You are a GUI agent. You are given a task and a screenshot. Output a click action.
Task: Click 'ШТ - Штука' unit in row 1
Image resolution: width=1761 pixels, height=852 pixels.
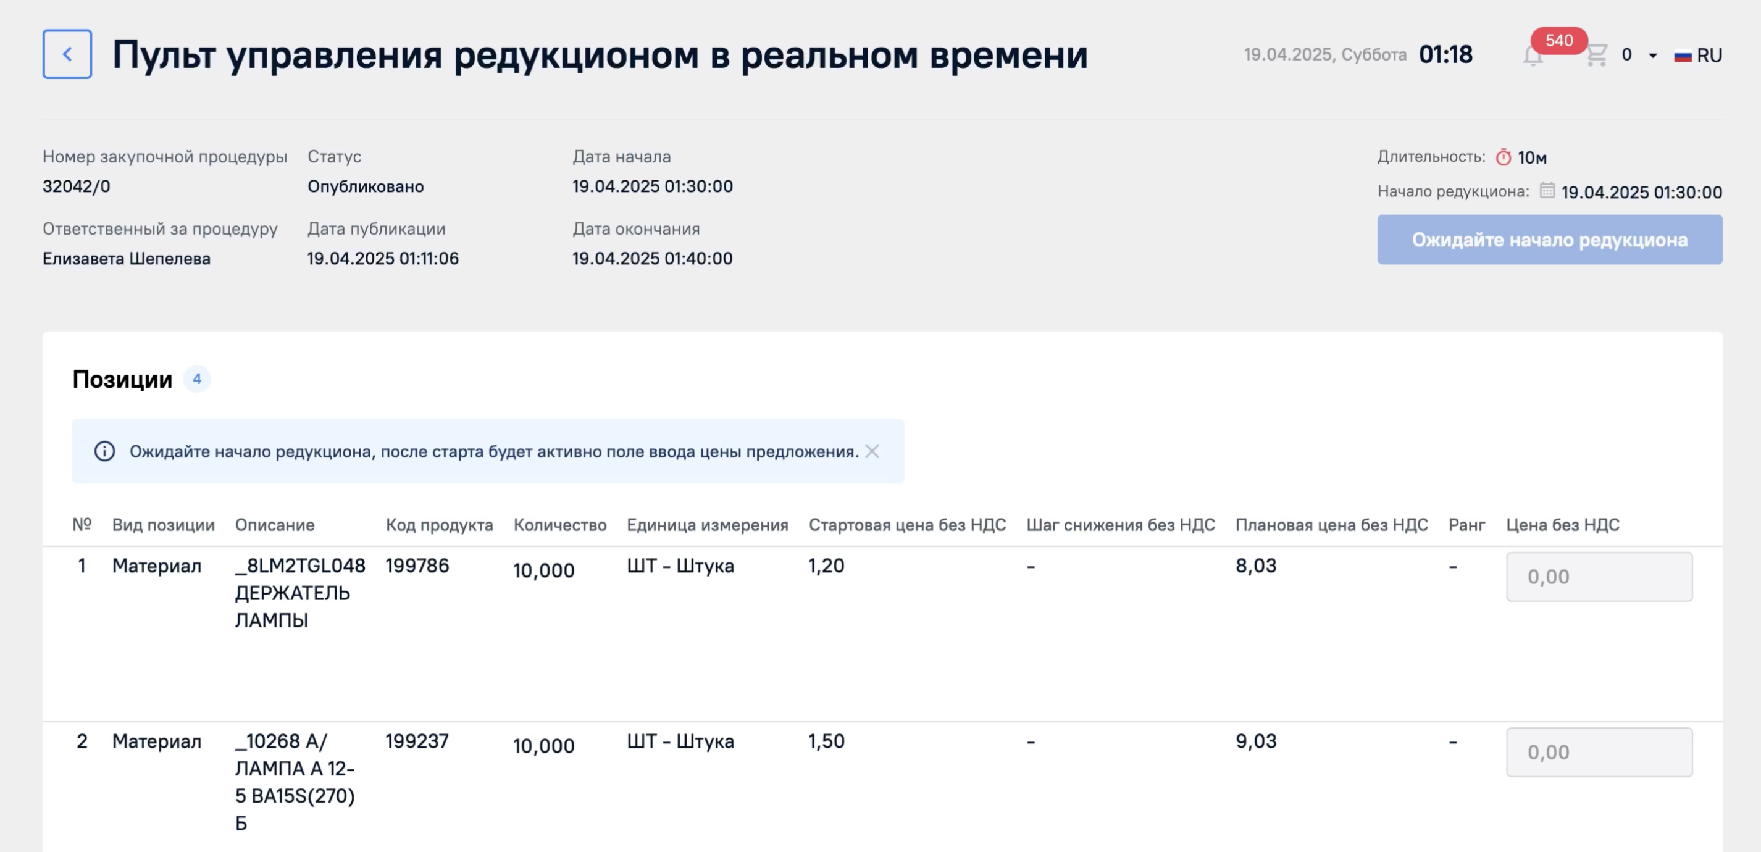[x=680, y=566]
